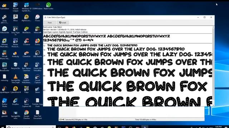
Task: Open the Sound Capture desktop shortcut
Action: coord(37,79)
